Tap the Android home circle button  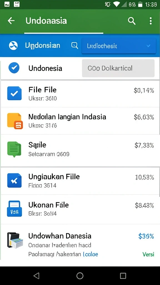pyautogui.click(x=80, y=276)
